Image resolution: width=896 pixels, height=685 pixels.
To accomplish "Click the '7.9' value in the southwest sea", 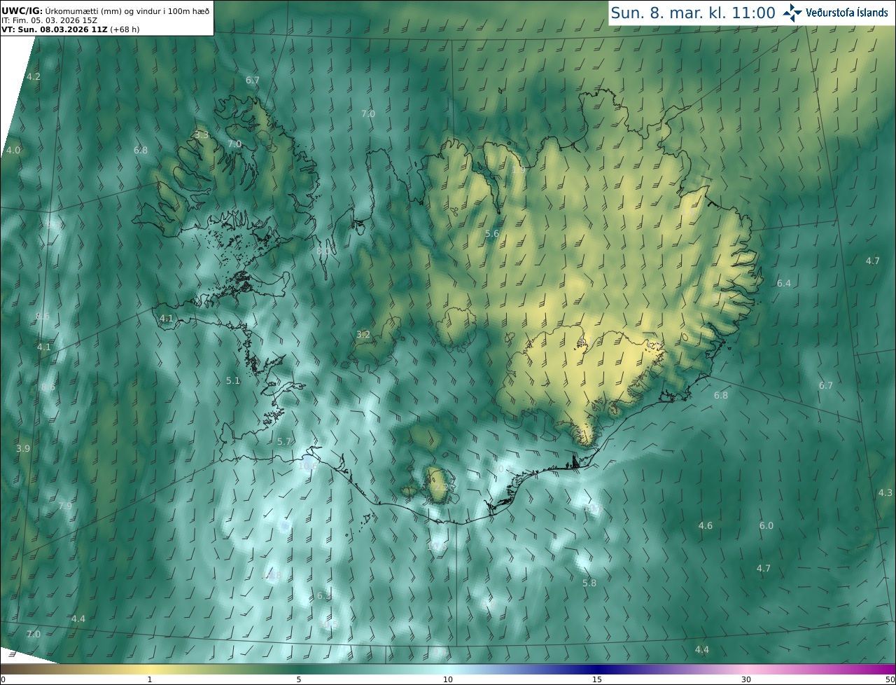I will (65, 506).
